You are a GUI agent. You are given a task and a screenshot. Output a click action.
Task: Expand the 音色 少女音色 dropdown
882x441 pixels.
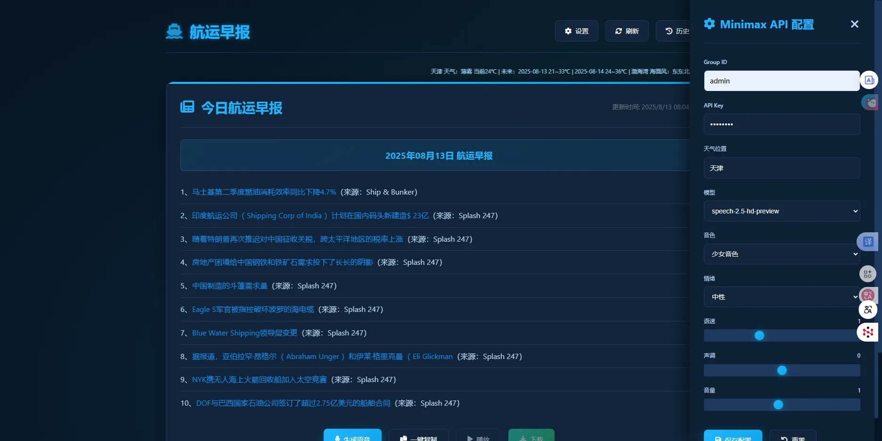click(782, 254)
